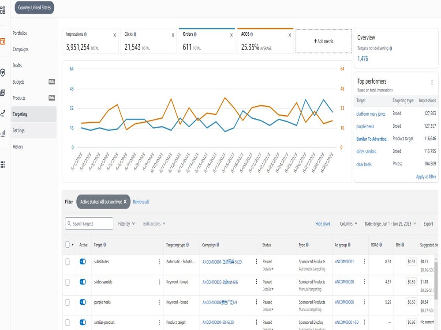Open the platform mary janes target link
The image size is (441, 330).
pyautogui.click(x=371, y=114)
